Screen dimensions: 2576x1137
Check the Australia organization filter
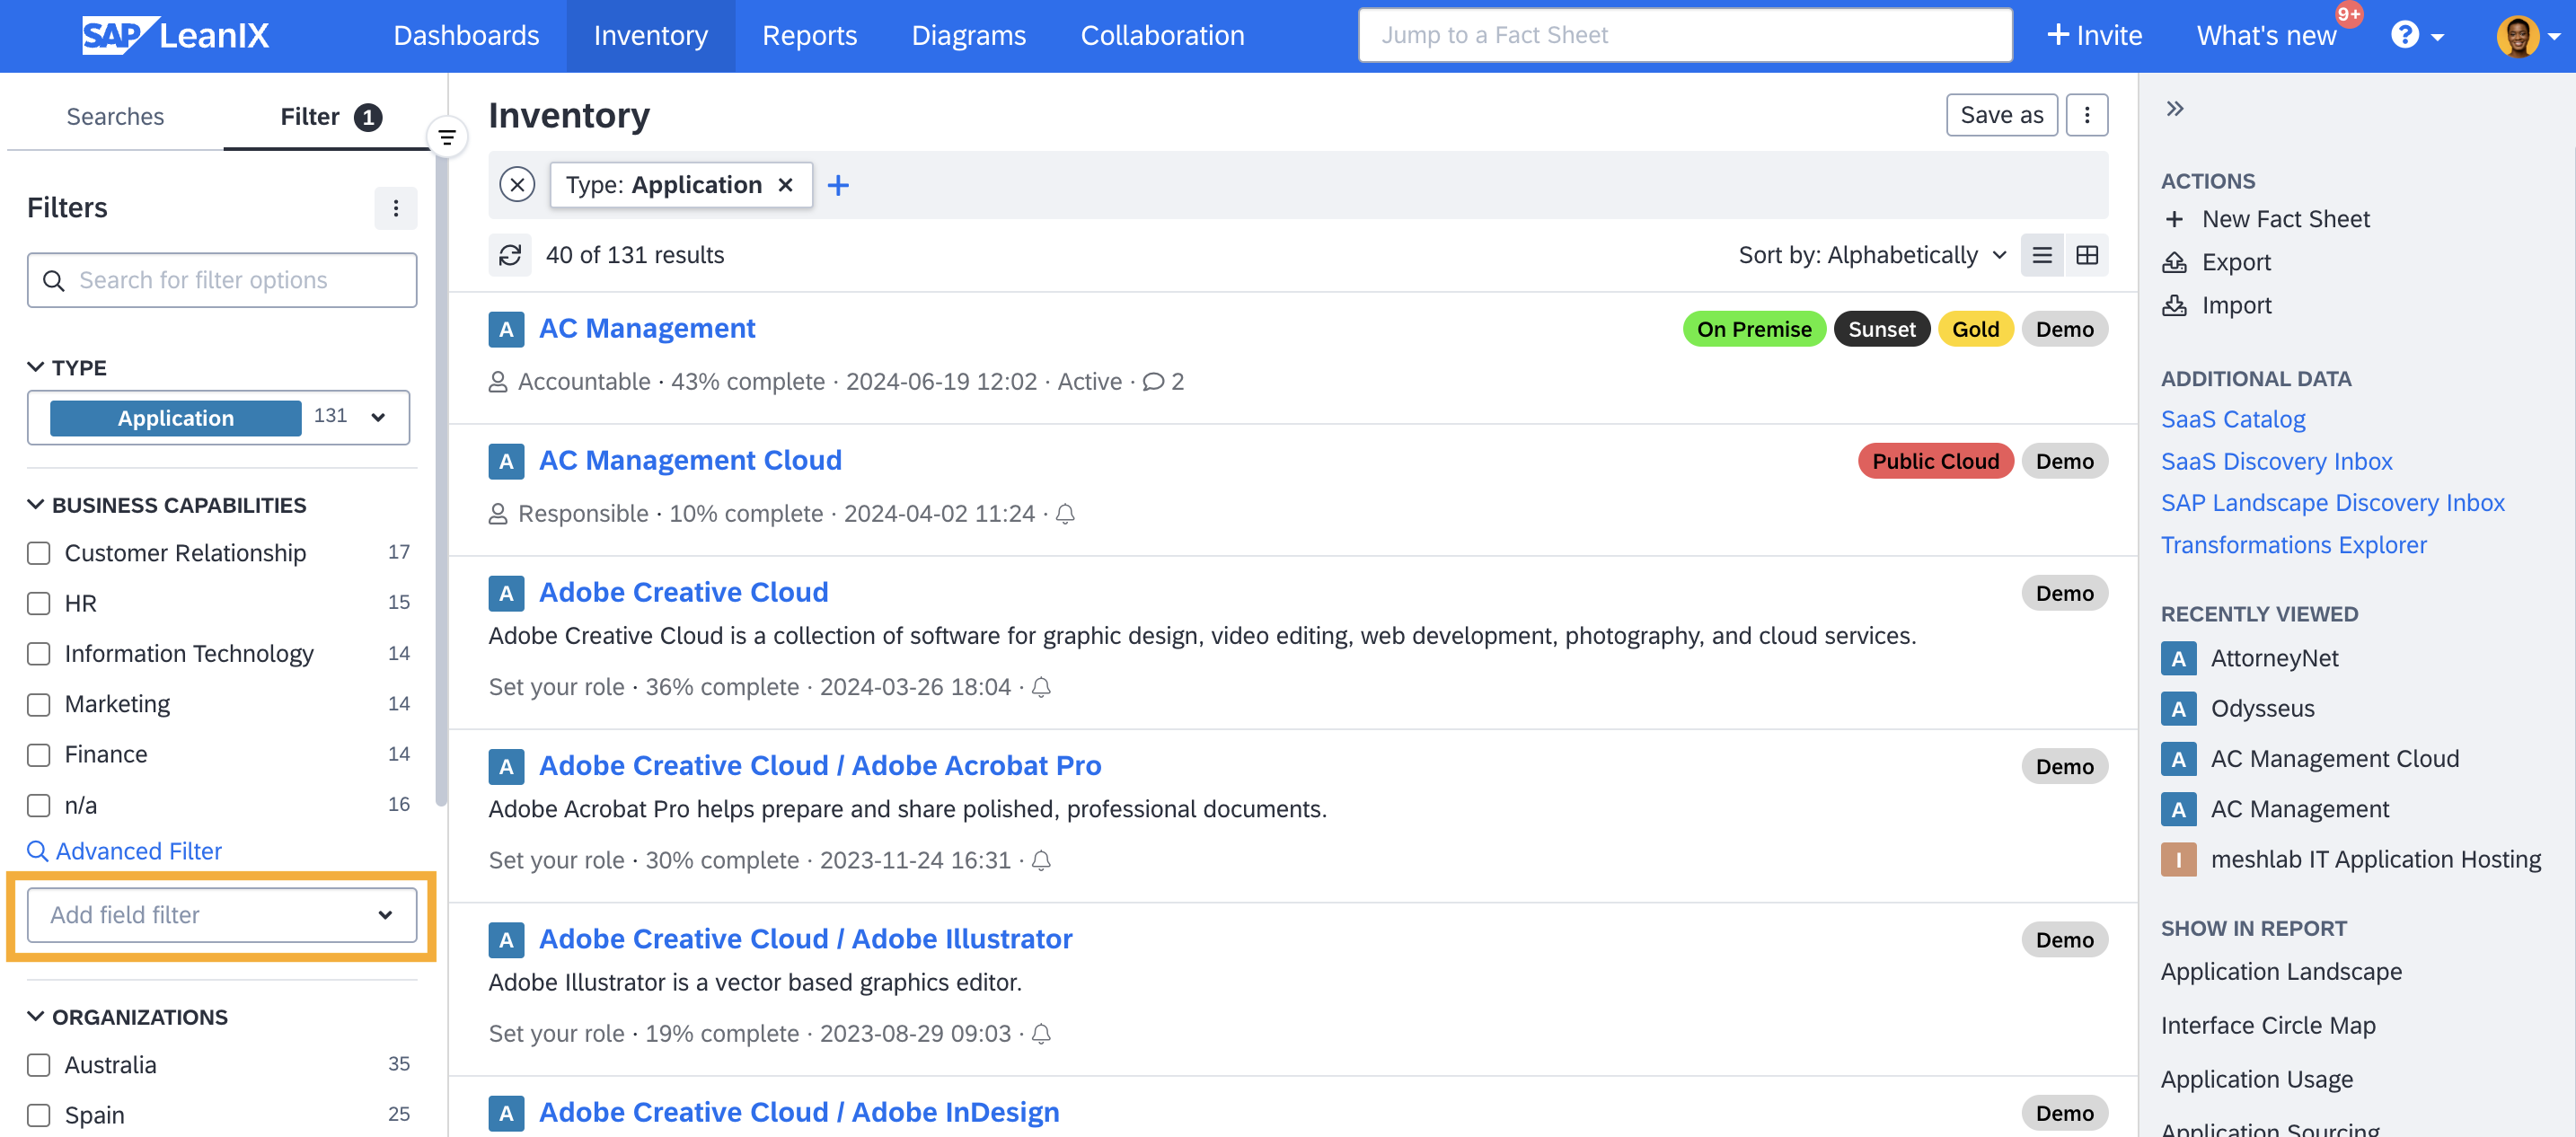click(x=39, y=1064)
